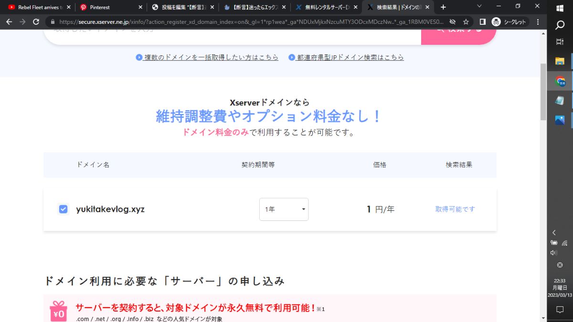Viewport: 573px width, 322px height.
Task: Close the 投稿を編集 tab
Action: click(212, 7)
